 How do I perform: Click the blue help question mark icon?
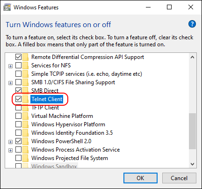(x=192, y=24)
